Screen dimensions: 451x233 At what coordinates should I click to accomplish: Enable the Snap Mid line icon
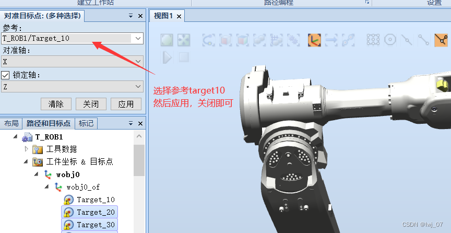pos(407,40)
